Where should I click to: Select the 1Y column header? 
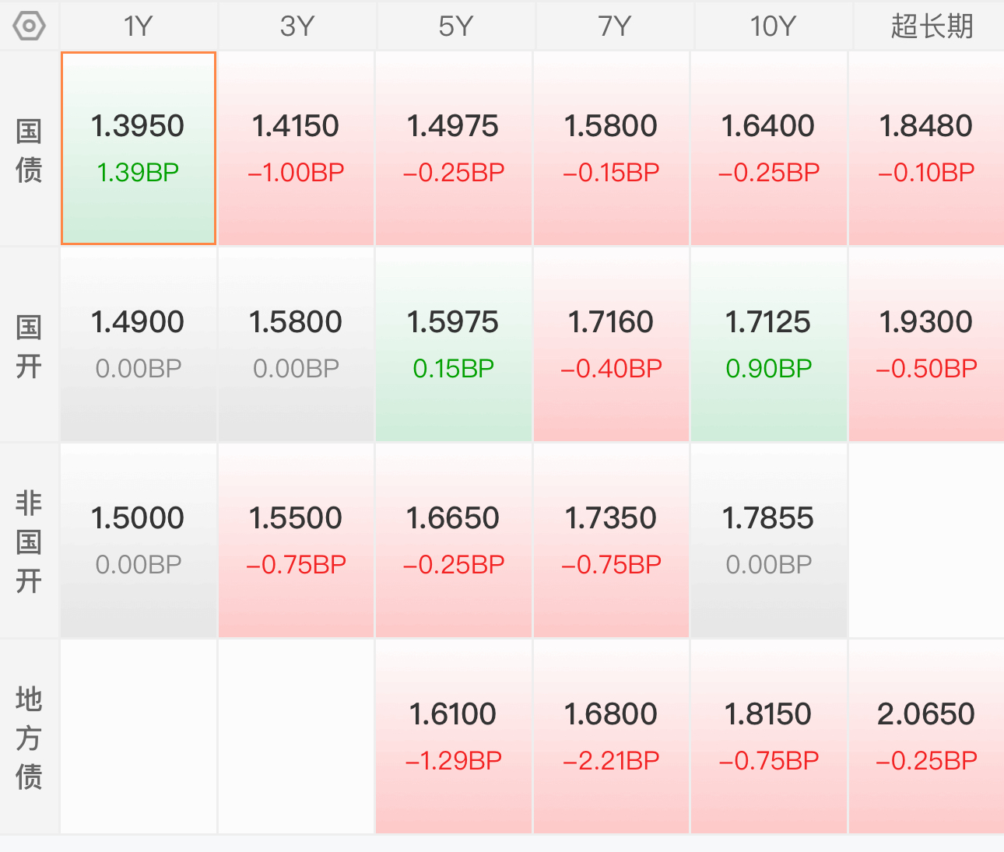[x=139, y=26]
